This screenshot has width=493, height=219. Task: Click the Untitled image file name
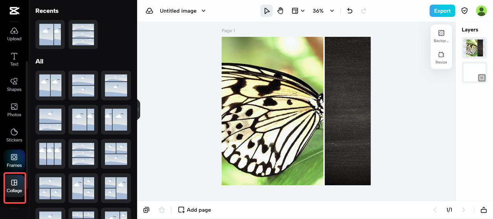tap(178, 11)
